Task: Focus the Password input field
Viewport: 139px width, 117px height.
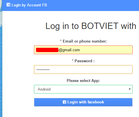Action: (83, 70)
